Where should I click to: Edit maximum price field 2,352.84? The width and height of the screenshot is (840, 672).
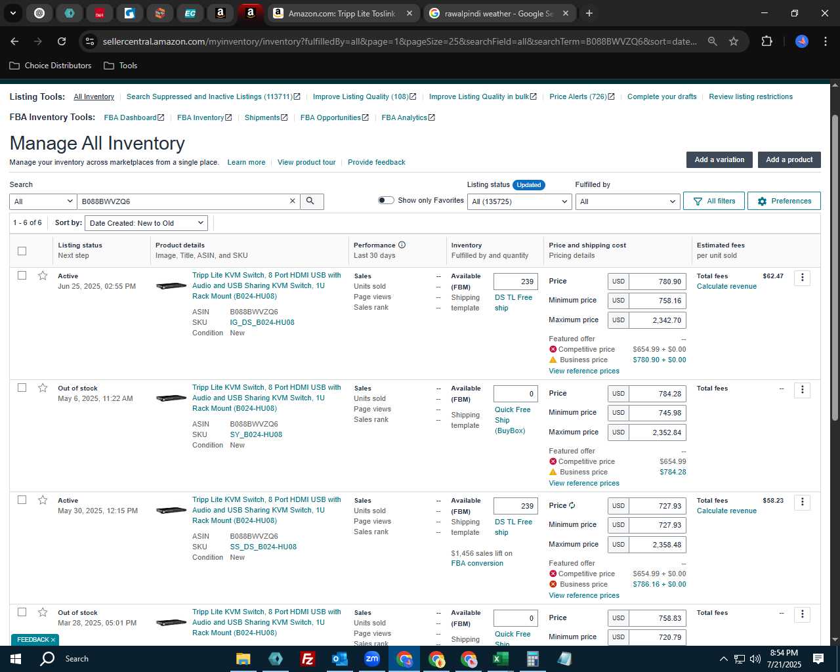click(658, 432)
